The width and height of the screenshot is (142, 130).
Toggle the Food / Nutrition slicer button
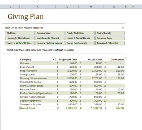tap(80, 33)
